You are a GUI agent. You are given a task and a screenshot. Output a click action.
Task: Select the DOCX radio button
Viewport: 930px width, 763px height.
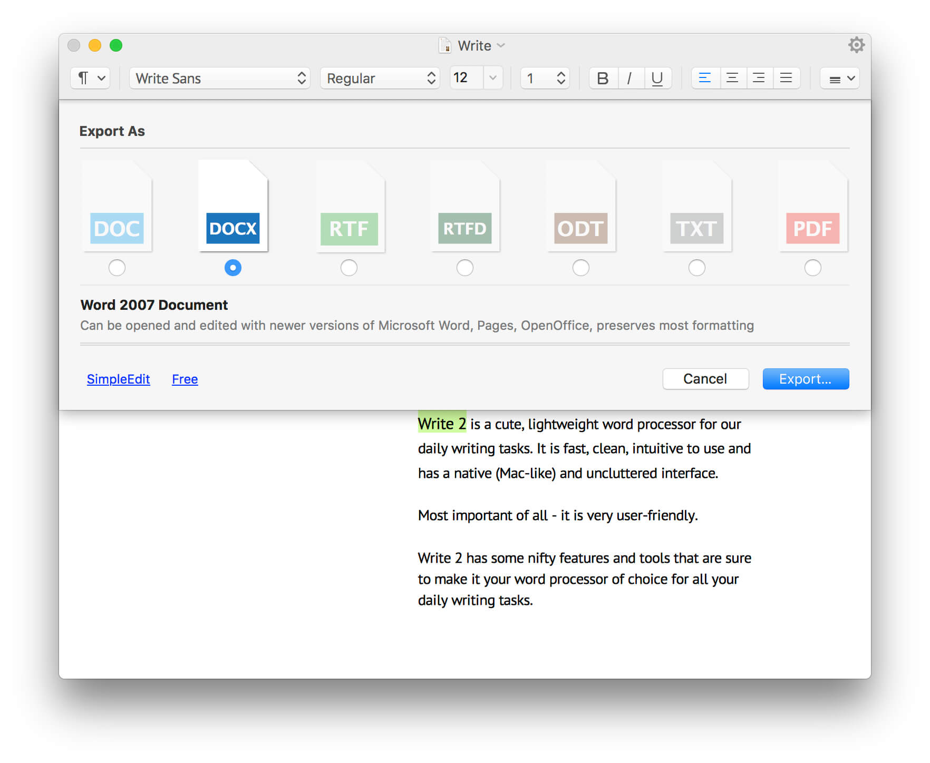(x=233, y=268)
